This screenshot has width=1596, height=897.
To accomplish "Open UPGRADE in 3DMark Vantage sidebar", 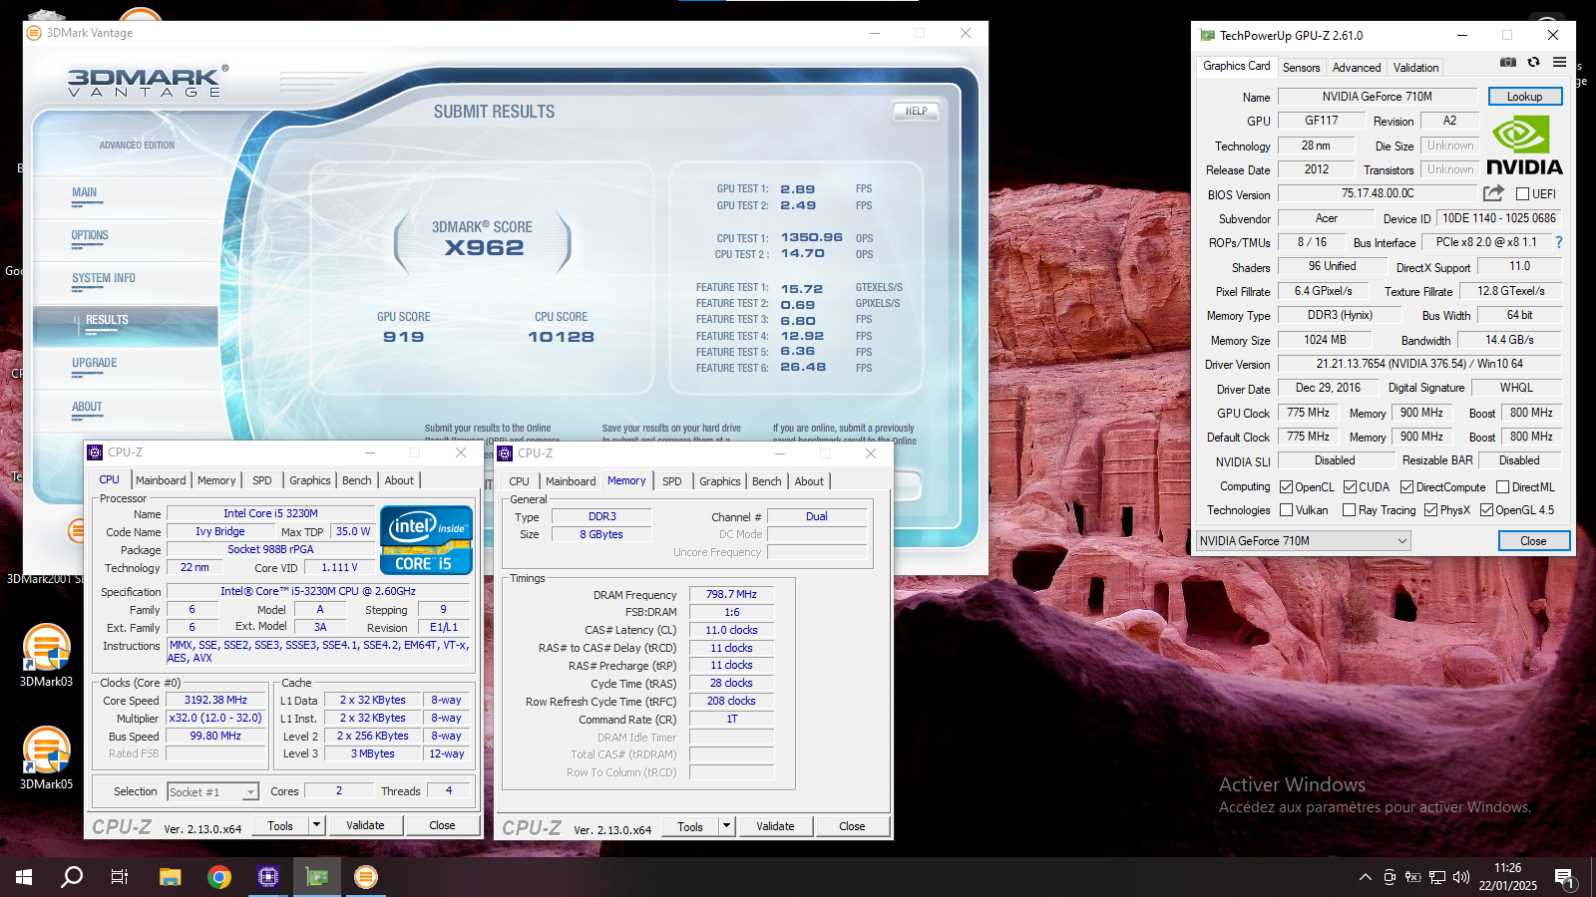I will (x=94, y=364).
